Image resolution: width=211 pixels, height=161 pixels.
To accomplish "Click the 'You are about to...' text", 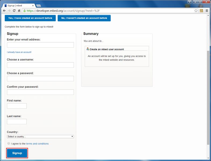I will click(93, 41).
